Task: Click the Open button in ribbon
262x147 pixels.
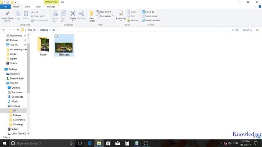Action: (x=133, y=12)
